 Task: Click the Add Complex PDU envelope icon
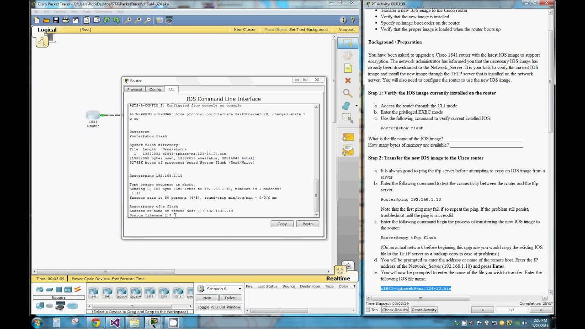(x=347, y=150)
